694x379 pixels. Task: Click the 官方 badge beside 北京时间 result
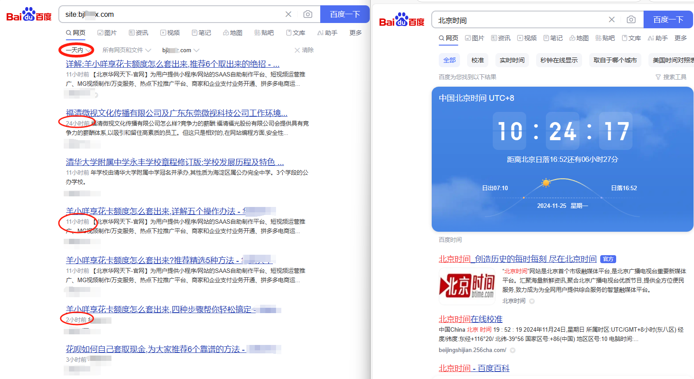(x=608, y=259)
